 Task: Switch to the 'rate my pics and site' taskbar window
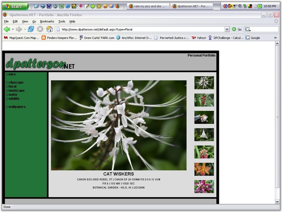coord(148,6)
